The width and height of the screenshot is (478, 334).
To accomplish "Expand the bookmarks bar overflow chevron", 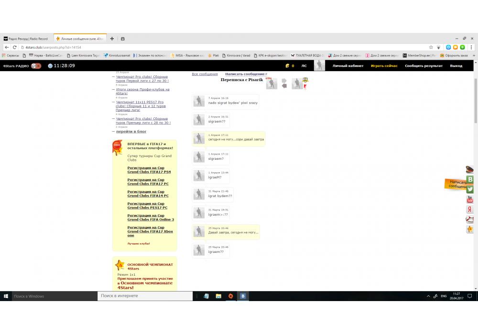I will pyautogui.click(x=473, y=55).
